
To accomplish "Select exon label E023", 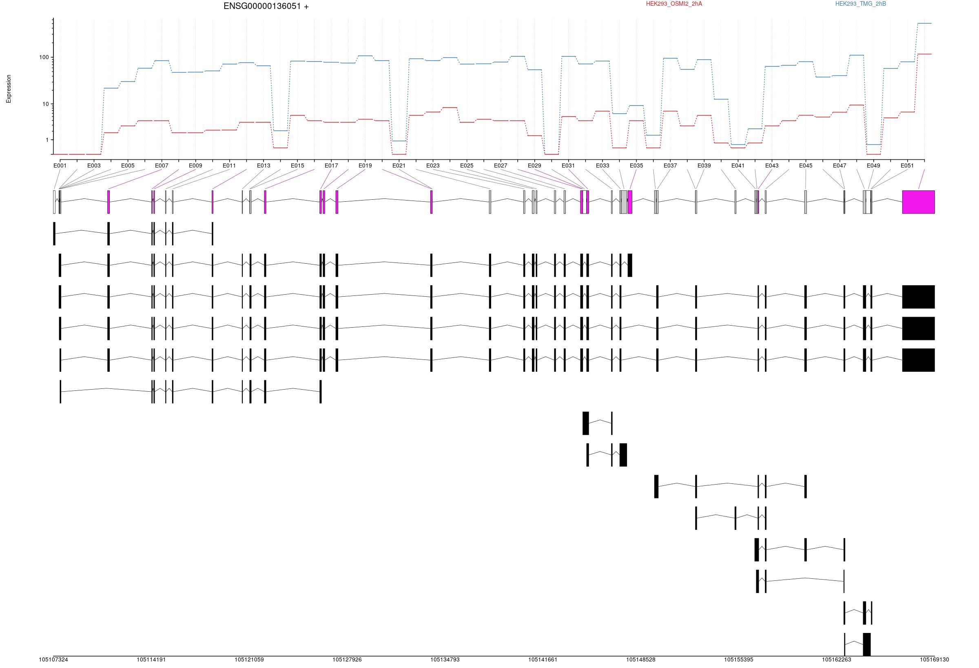I will point(433,165).
